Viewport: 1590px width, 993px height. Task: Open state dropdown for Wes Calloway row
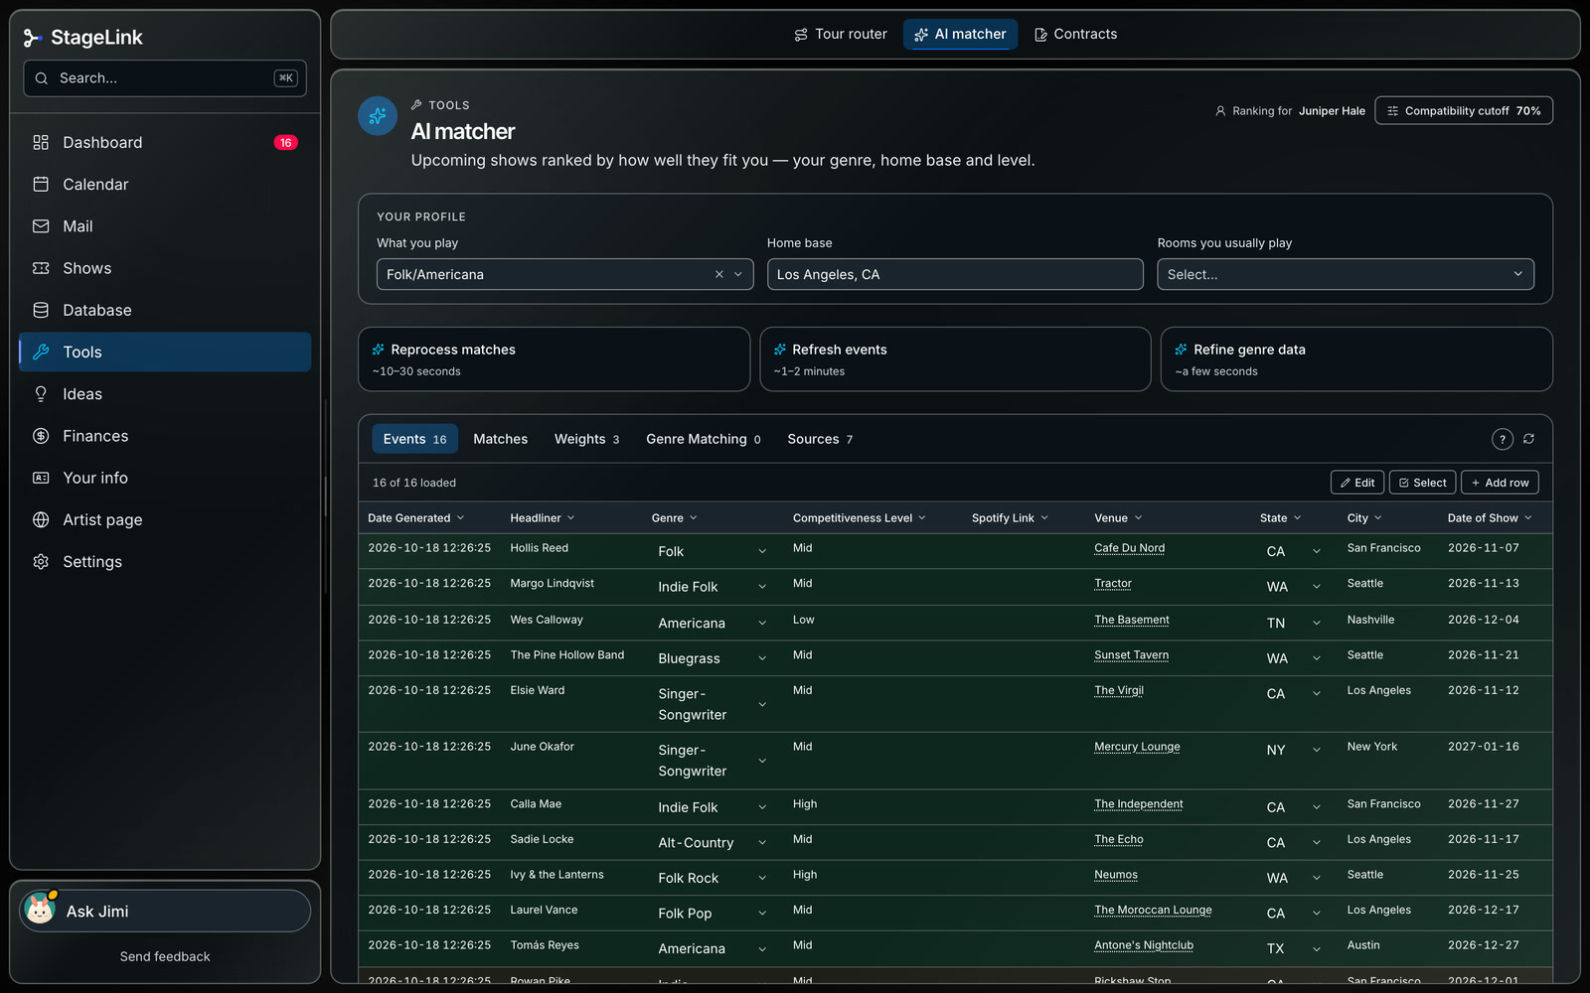point(1316,623)
